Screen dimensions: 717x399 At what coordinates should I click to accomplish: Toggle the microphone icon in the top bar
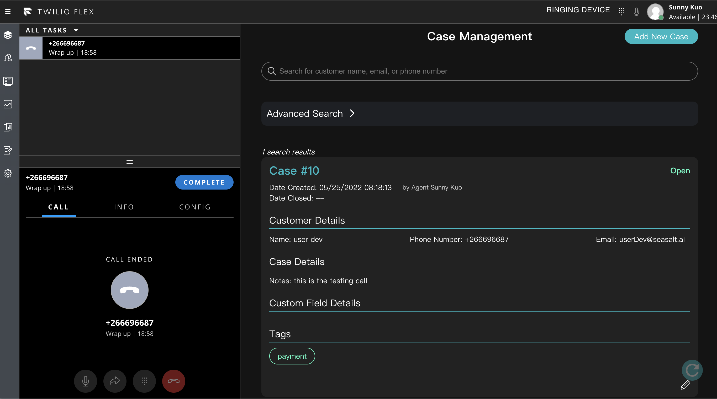click(636, 11)
